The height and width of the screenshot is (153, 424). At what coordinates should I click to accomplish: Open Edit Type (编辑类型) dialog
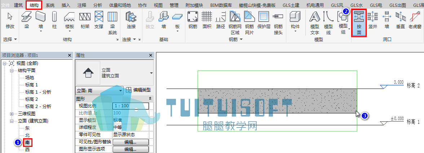coord(138,90)
